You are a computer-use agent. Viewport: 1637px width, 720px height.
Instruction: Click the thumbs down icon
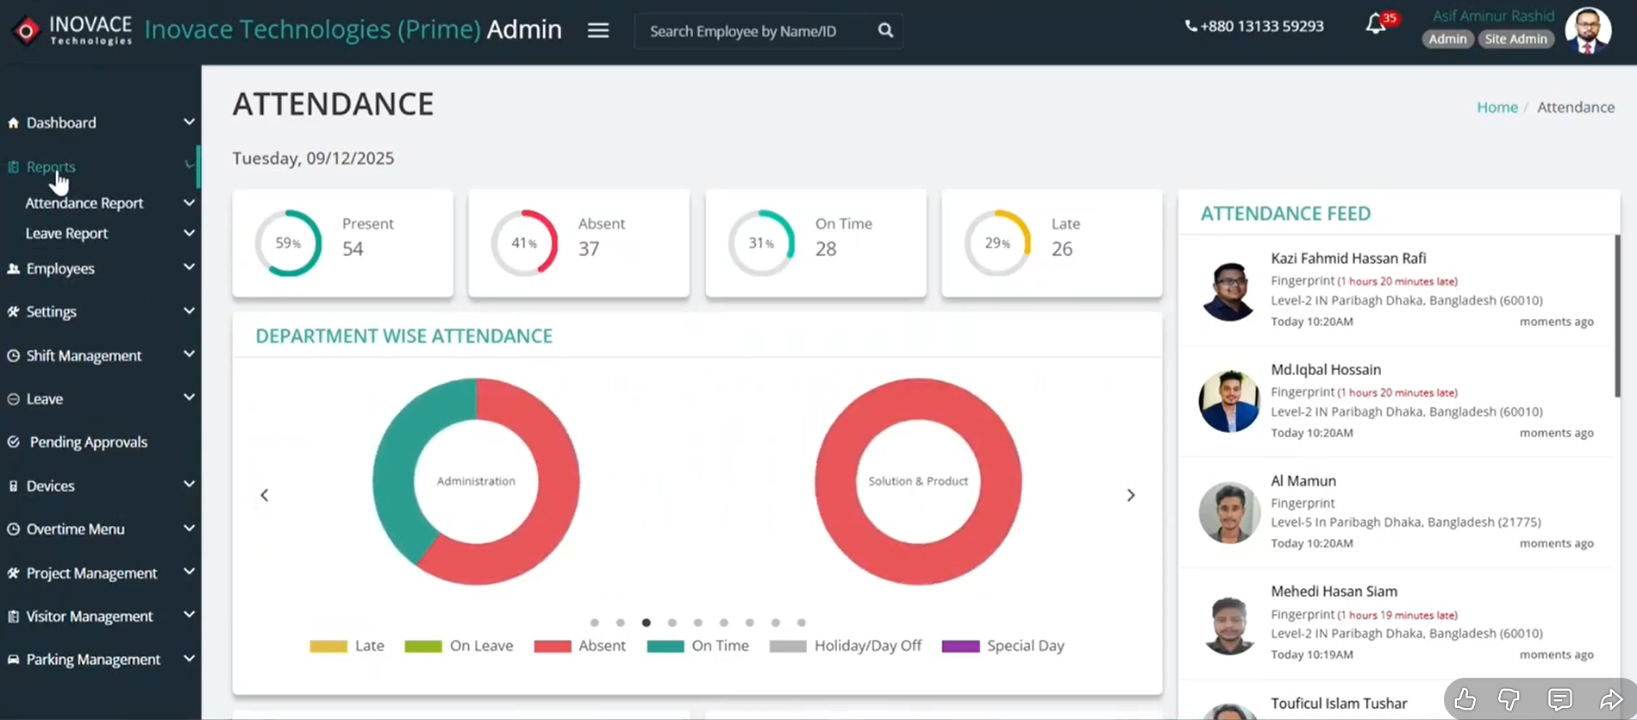(1509, 699)
